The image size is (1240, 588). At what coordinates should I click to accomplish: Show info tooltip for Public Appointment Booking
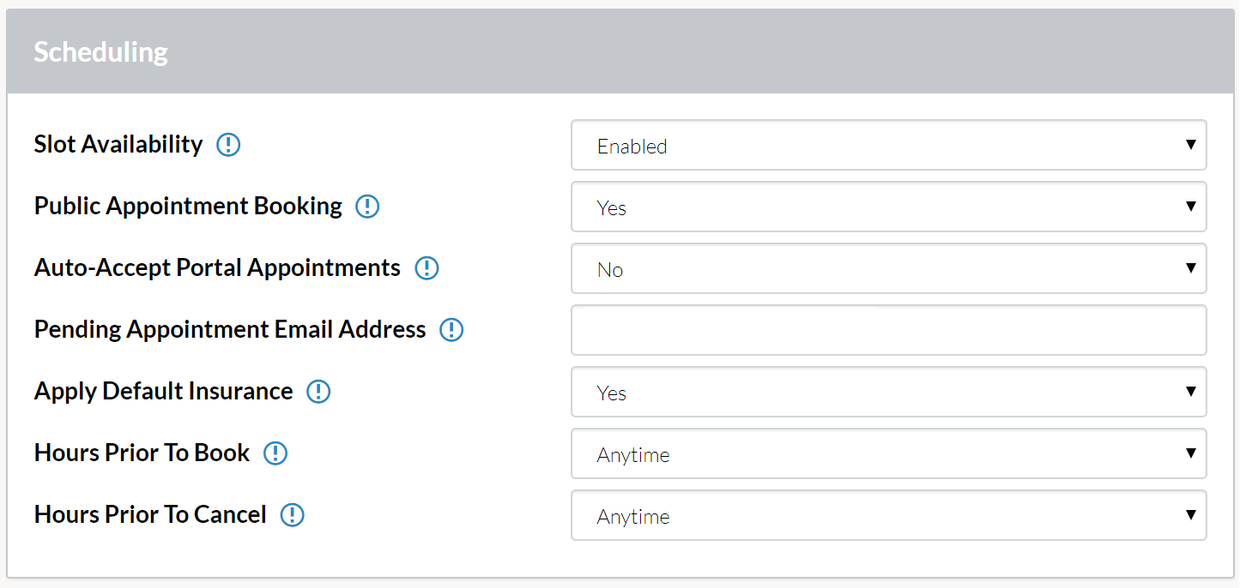[x=367, y=207]
